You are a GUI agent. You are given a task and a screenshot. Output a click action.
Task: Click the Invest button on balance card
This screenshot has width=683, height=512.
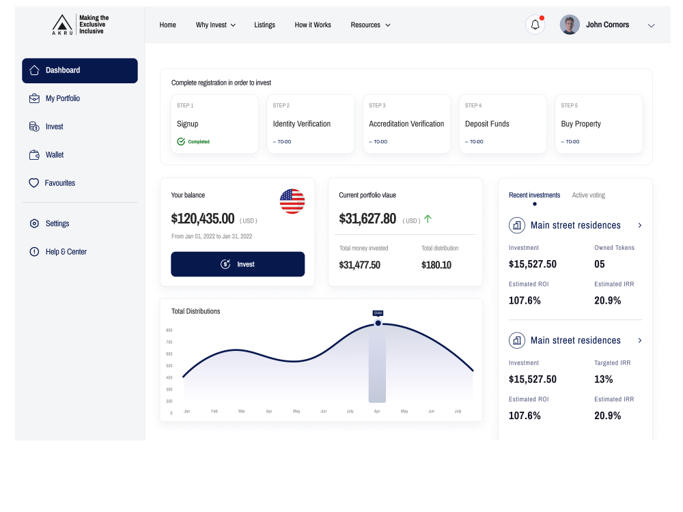(x=238, y=264)
